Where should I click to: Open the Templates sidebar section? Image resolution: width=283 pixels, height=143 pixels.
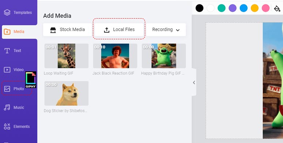coord(18,13)
